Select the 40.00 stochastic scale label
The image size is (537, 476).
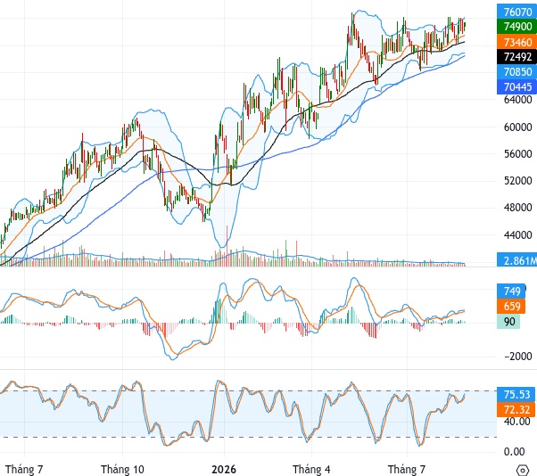517,421
